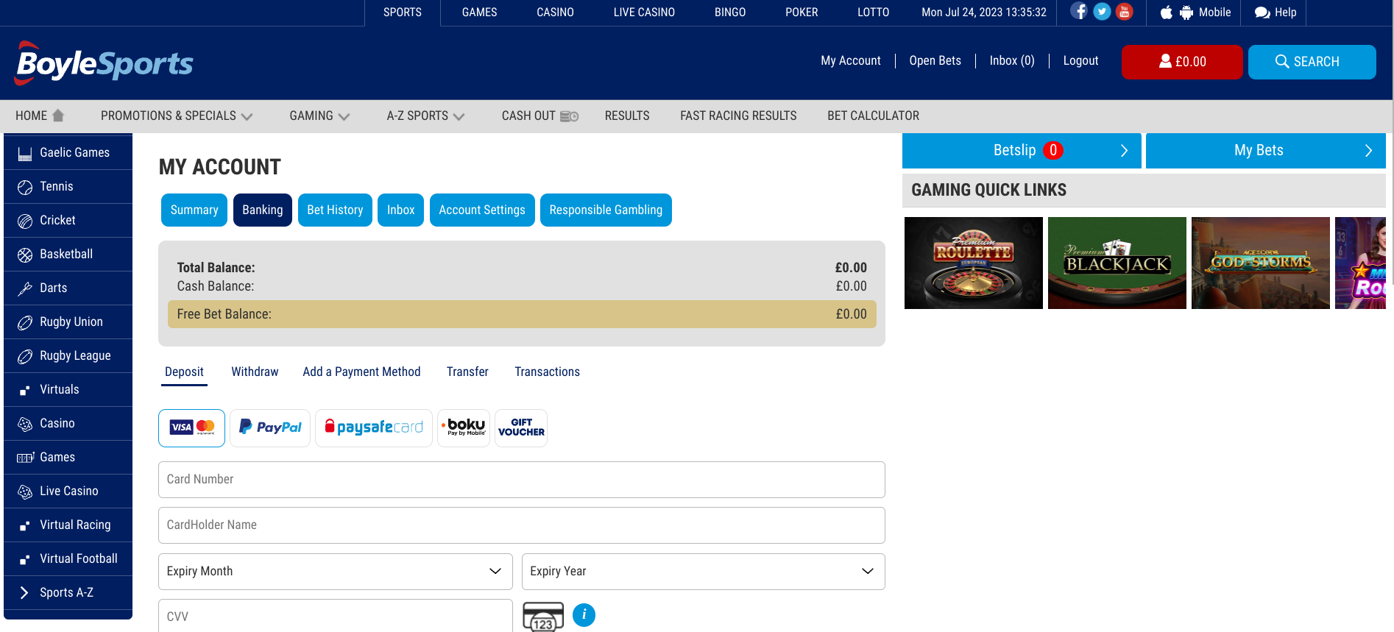Choose Gift Voucher payment method
The image size is (1394, 632).
point(521,428)
